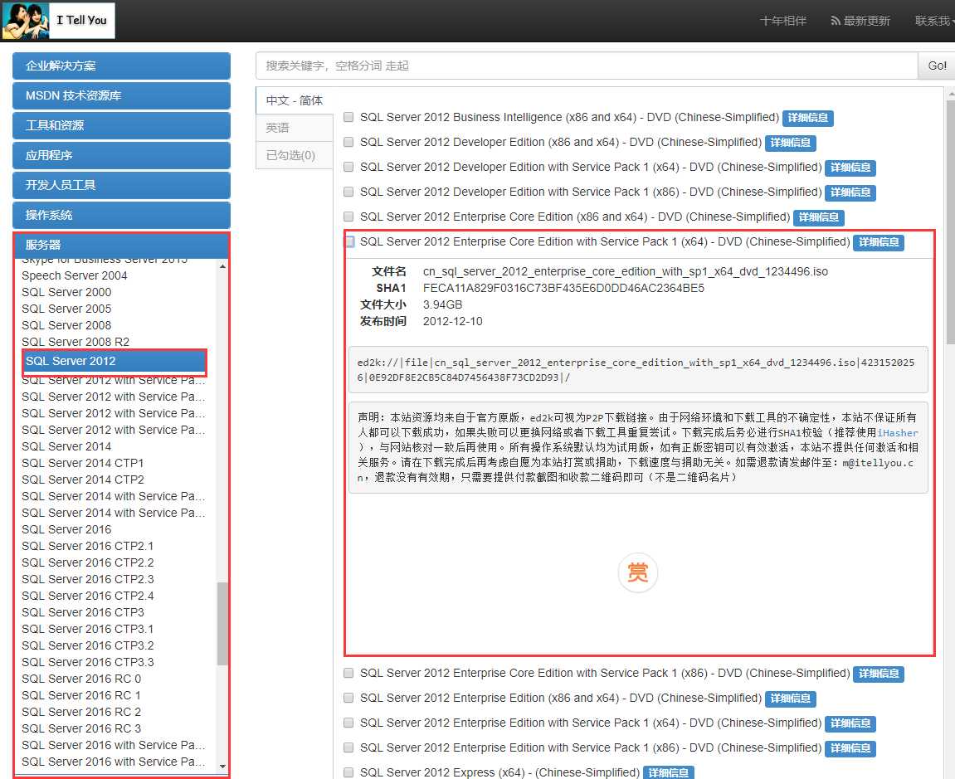This screenshot has width=955, height=779.
Task: Show 详细信息 for Developer Edition (x86 and x64)
Action: coord(790,144)
